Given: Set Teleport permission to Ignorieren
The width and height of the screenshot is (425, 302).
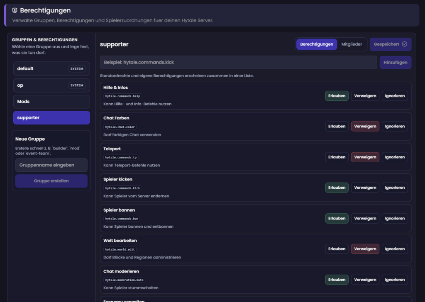Looking at the screenshot, I should [x=395, y=157].
